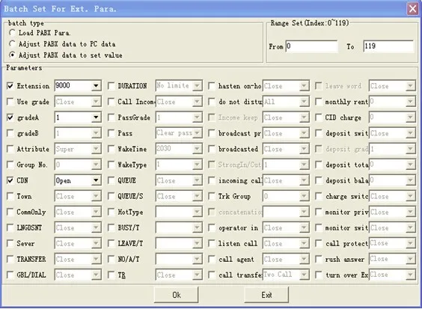This screenshot has width=422, height=309.
Task: Check the Group No. checkbox
Action: pyautogui.click(x=10, y=165)
